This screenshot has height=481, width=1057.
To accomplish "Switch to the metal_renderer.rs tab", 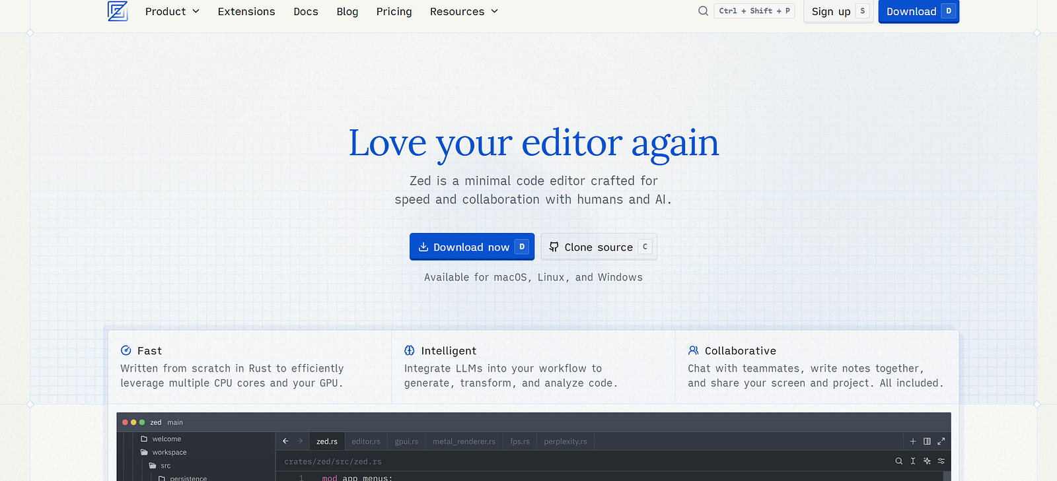I will pyautogui.click(x=464, y=441).
